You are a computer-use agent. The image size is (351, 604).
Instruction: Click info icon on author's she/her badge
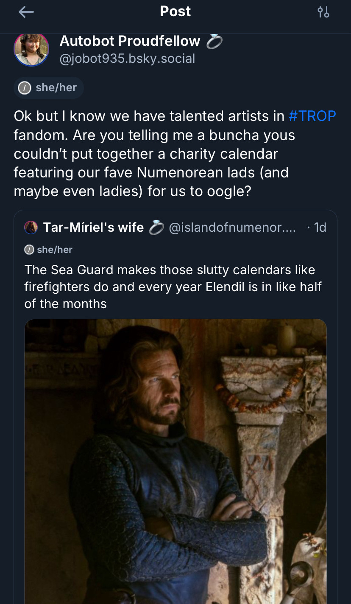pos(25,88)
